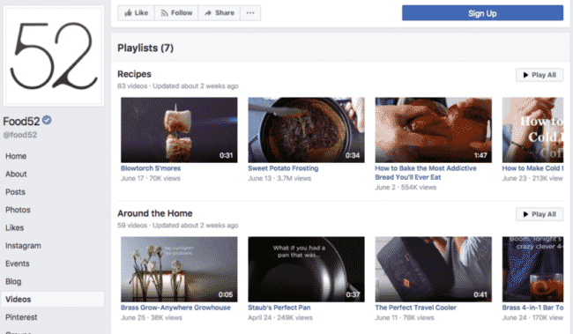This screenshot has height=334, width=573.
Task: Open the Pinterest section in sidebar
Action: coord(21,317)
